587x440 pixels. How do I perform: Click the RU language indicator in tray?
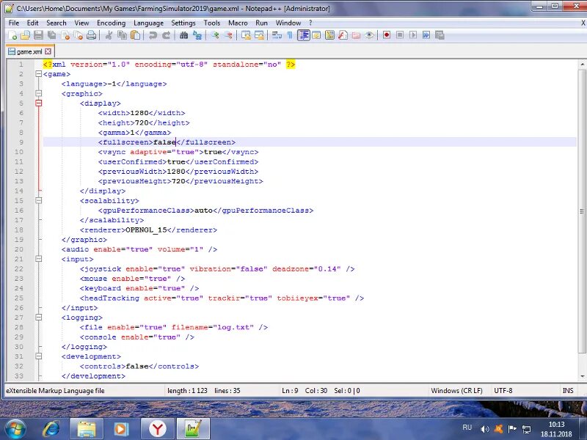[467, 427]
